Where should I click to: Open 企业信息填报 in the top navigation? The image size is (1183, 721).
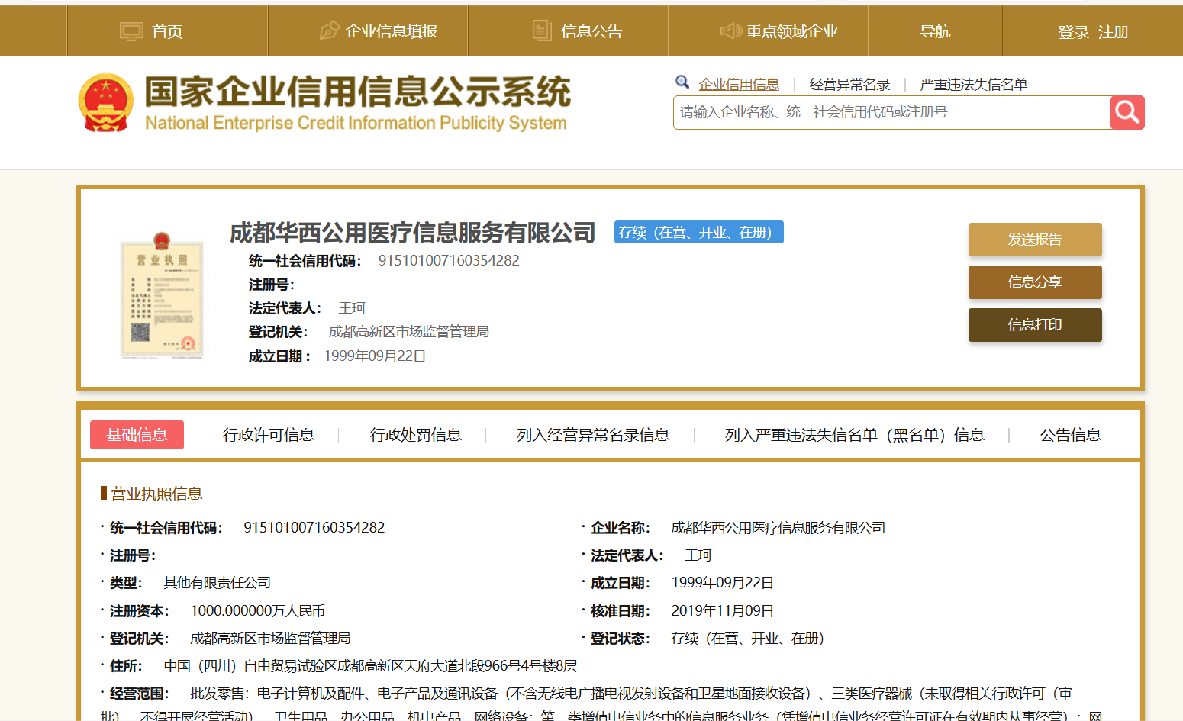pyautogui.click(x=392, y=31)
